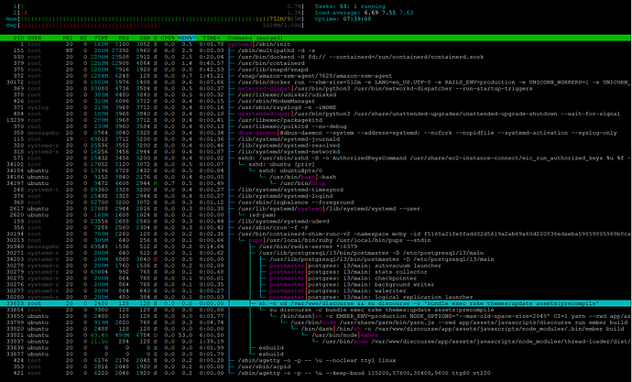Select the systemd --user process row
632x382 pixels.
[316, 208]
